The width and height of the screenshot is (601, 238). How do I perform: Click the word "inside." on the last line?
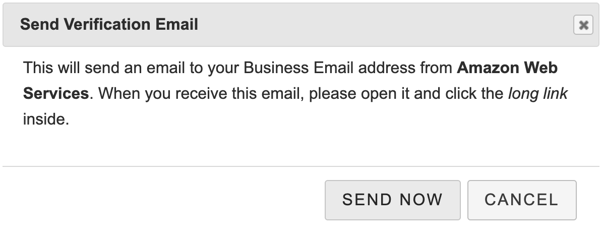click(45, 121)
